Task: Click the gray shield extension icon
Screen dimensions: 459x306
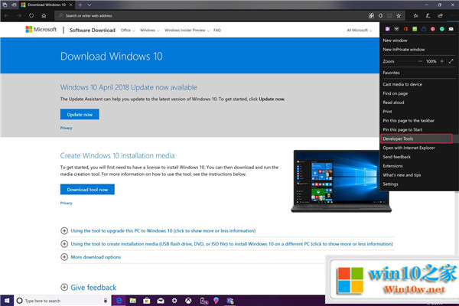Action: click(x=396, y=29)
